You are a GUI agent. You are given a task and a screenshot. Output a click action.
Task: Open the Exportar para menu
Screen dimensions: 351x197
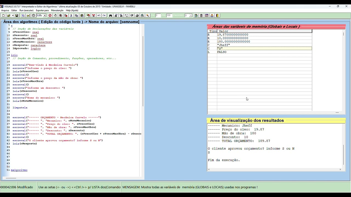click(42, 10)
